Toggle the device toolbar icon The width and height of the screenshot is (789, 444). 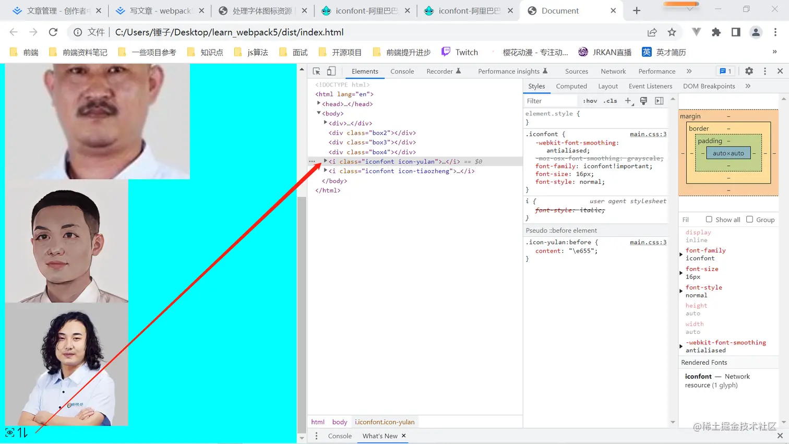[x=331, y=71]
